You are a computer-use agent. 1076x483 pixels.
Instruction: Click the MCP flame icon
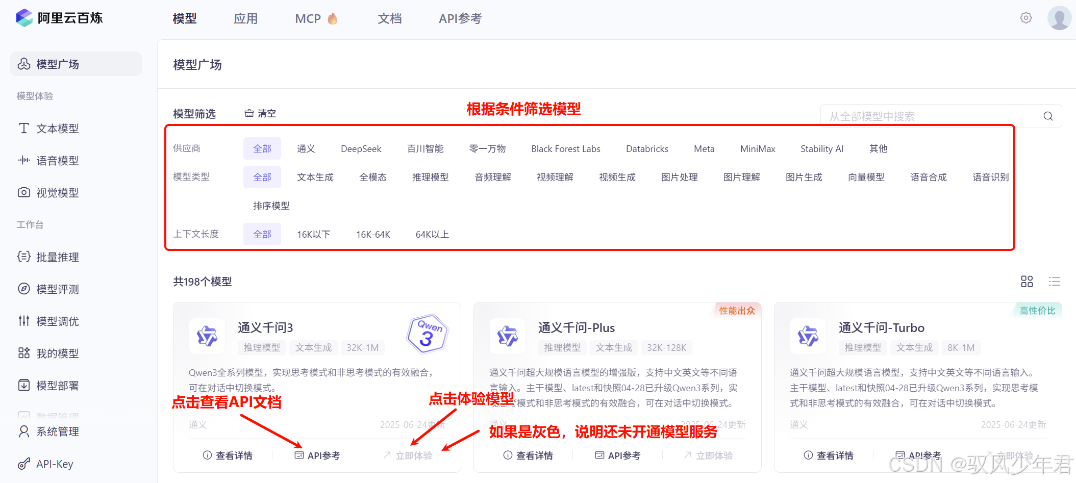(333, 18)
